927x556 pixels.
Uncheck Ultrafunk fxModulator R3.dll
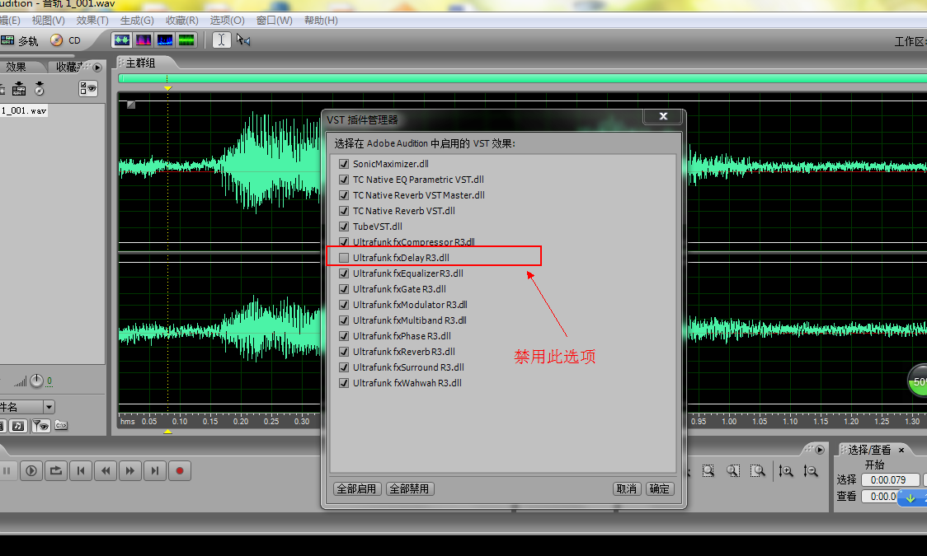pos(343,305)
